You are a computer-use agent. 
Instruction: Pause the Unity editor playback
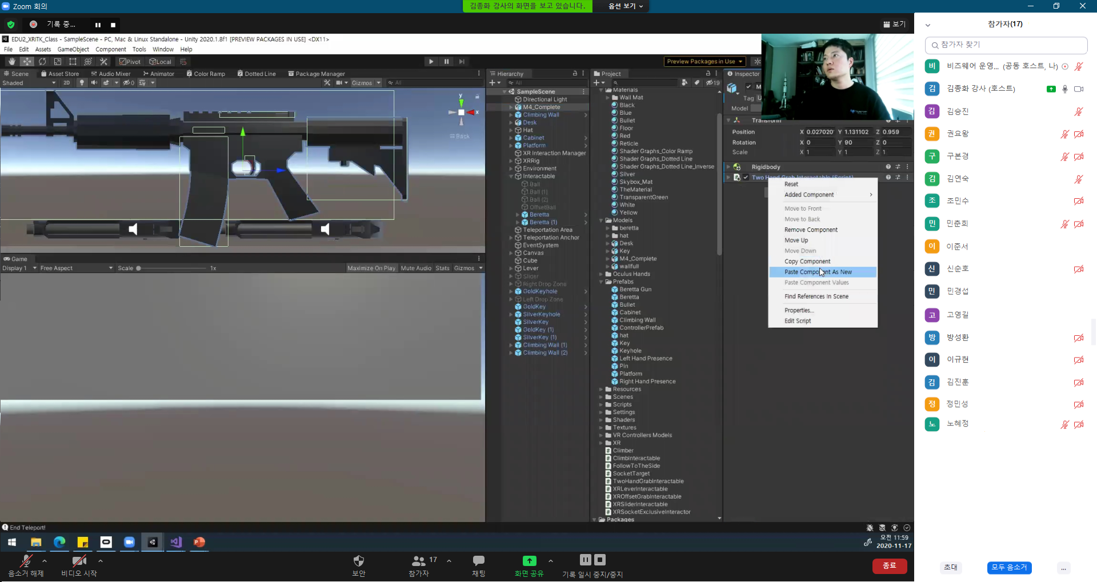point(447,62)
